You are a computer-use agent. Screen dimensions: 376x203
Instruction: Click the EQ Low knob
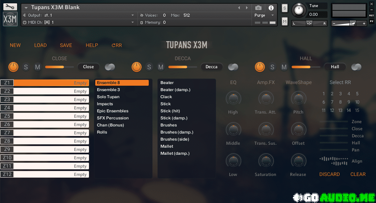233,161
